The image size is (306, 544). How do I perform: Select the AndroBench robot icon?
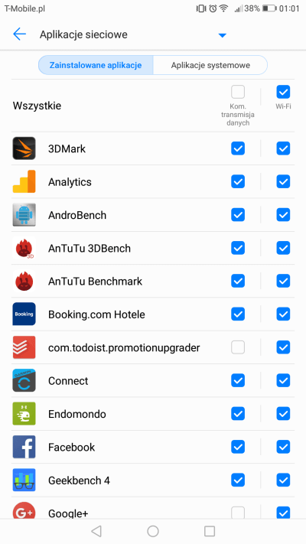(x=24, y=215)
